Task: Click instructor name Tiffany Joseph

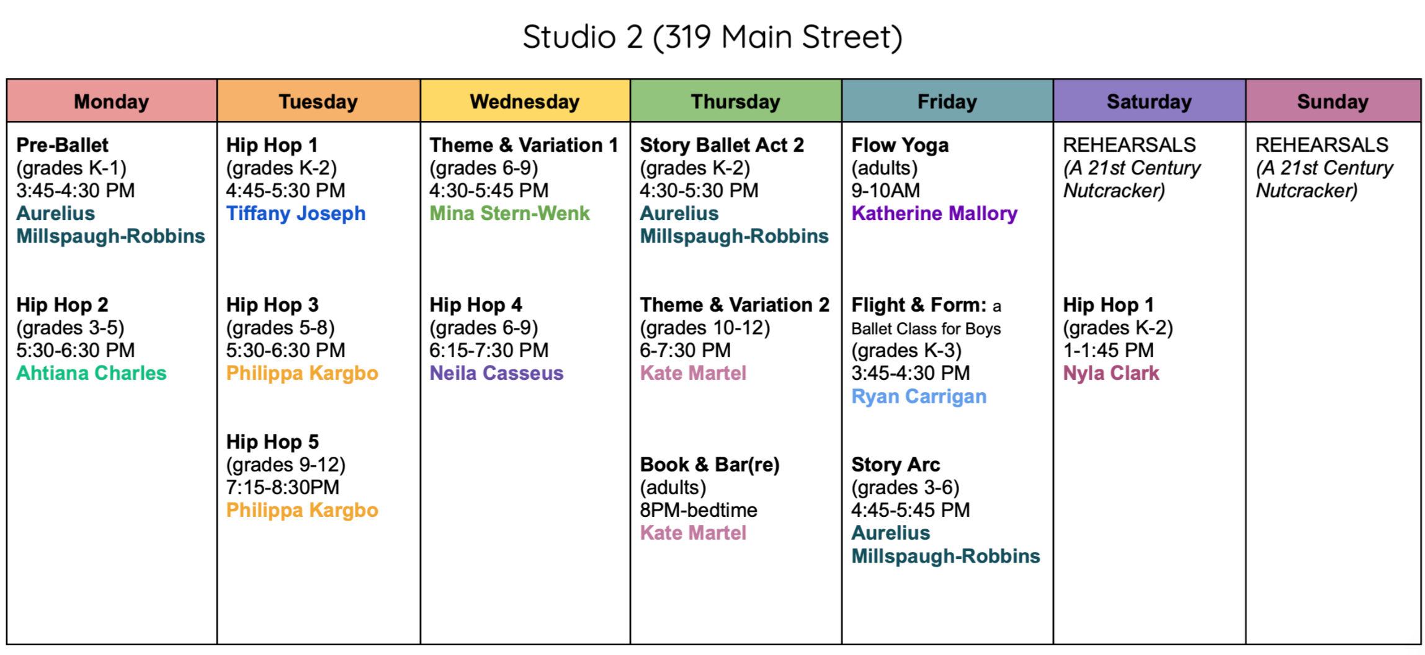Action: pos(296,213)
